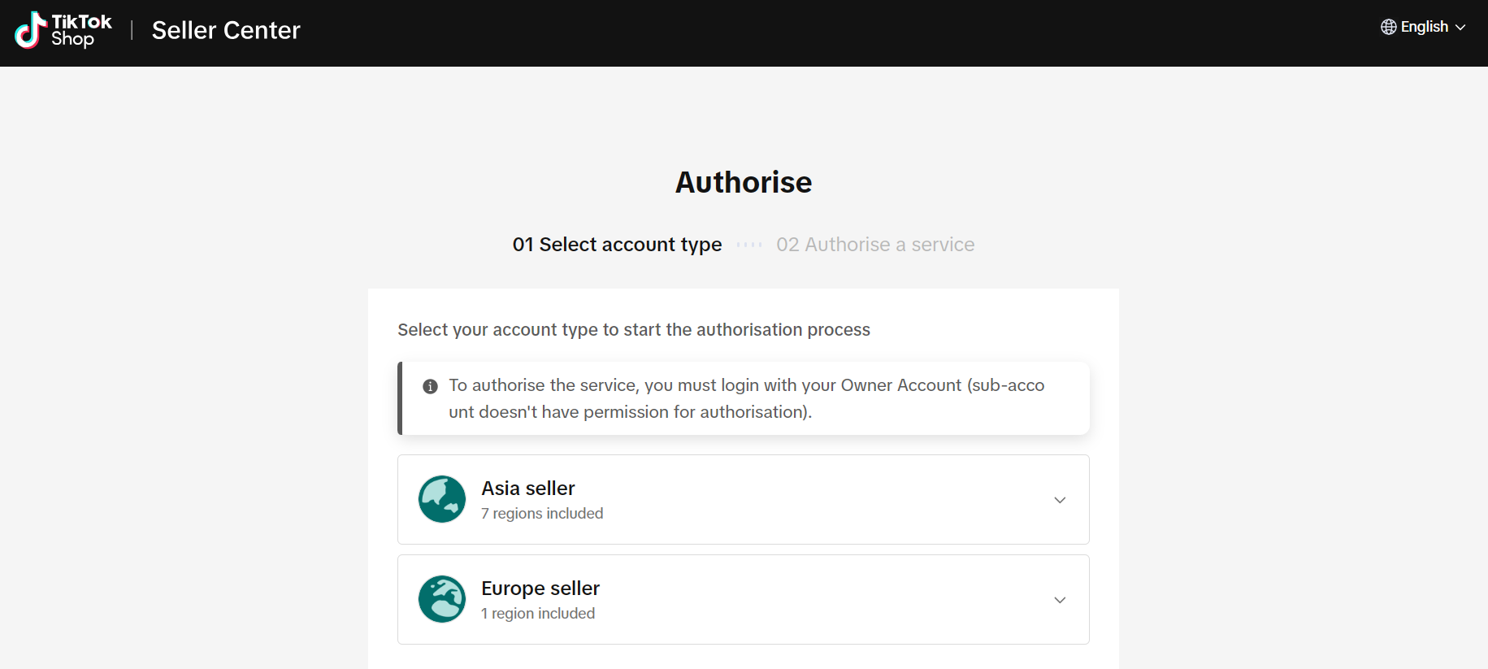Click the TikTok musical note logo
The width and height of the screenshot is (1488, 669).
point(30,31)
